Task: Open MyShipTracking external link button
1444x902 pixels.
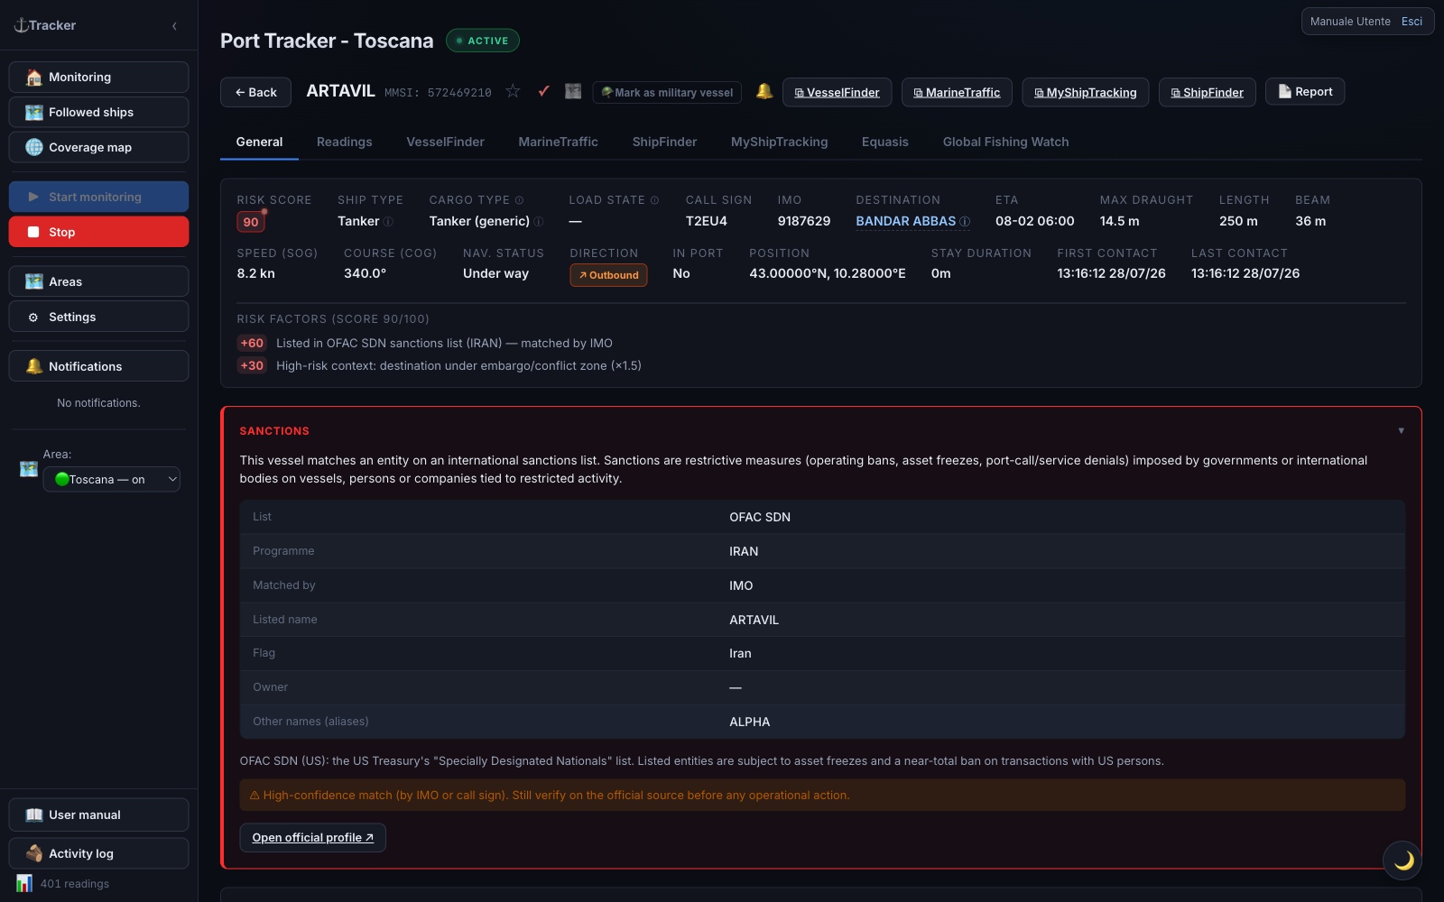Action: pos(1086,92)
